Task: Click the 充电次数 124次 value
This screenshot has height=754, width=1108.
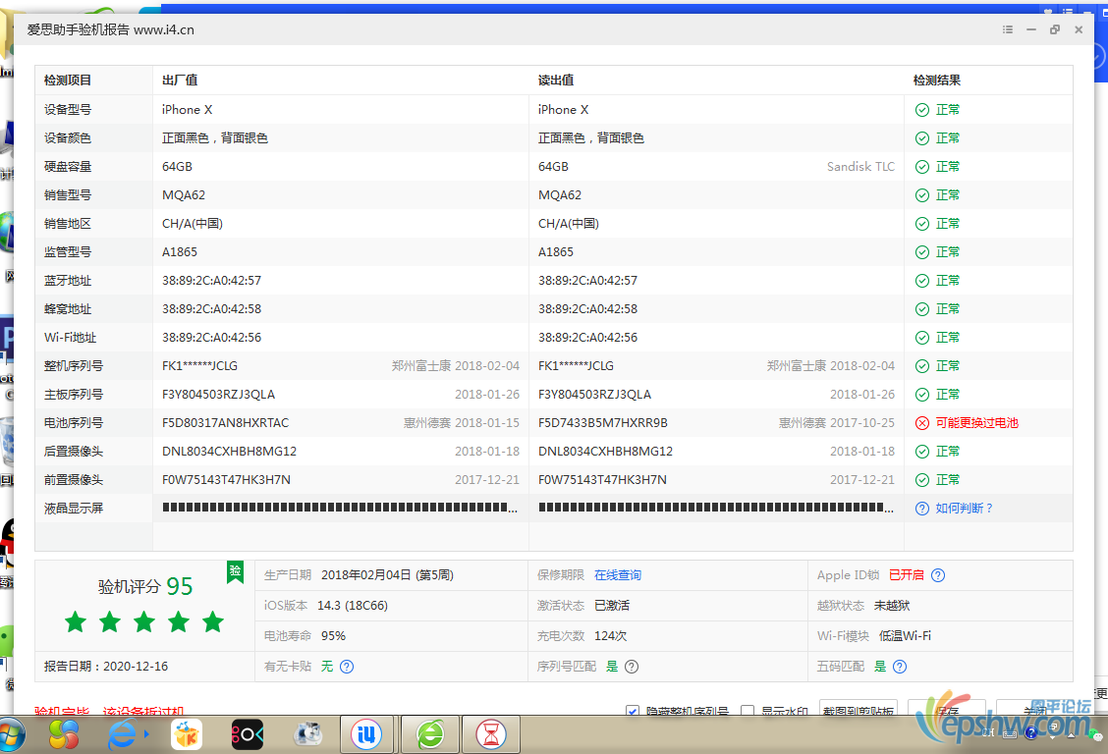Action: pos(611,636)
